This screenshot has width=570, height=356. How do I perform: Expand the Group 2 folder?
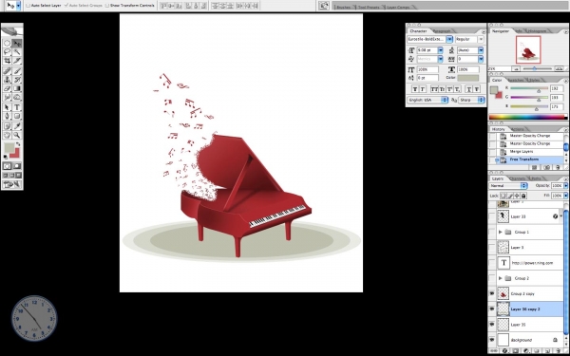tap(501, 278)
